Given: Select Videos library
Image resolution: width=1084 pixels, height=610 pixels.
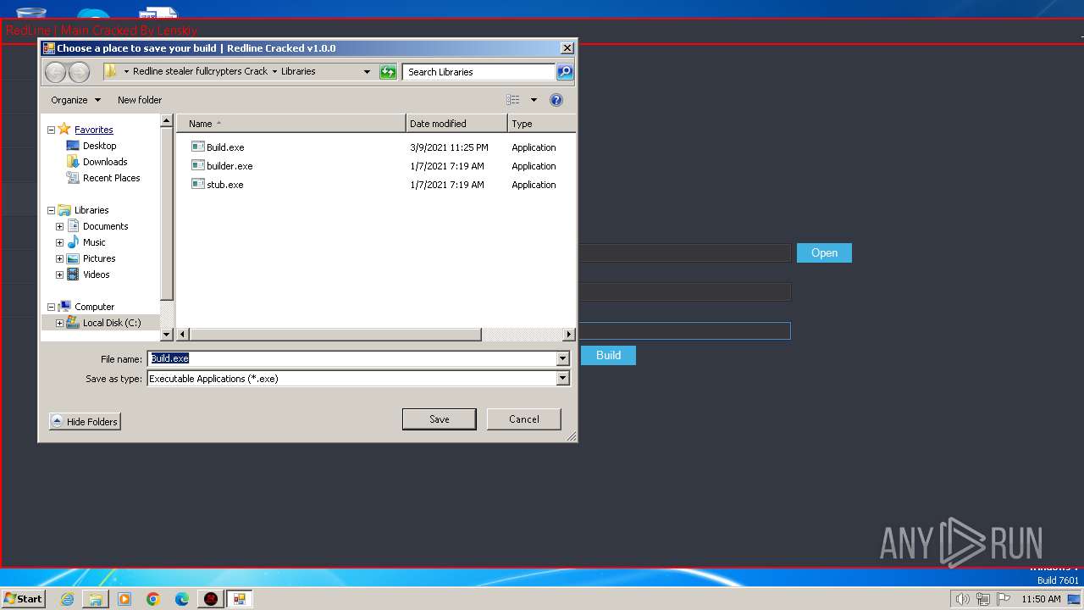Looking at the screenshot, I should (x=96, y=274).
